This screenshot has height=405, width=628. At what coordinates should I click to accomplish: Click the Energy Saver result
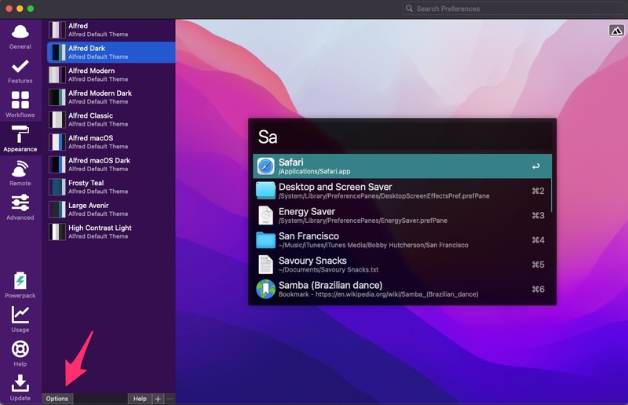click(402, 216)
